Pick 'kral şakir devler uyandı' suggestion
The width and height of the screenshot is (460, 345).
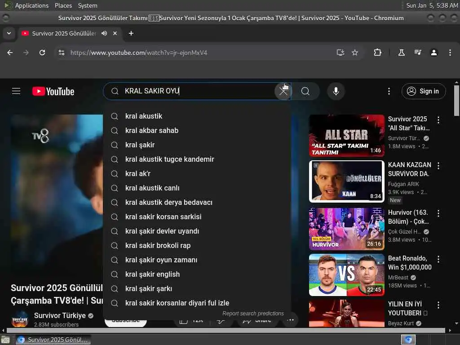click(197, 231)
